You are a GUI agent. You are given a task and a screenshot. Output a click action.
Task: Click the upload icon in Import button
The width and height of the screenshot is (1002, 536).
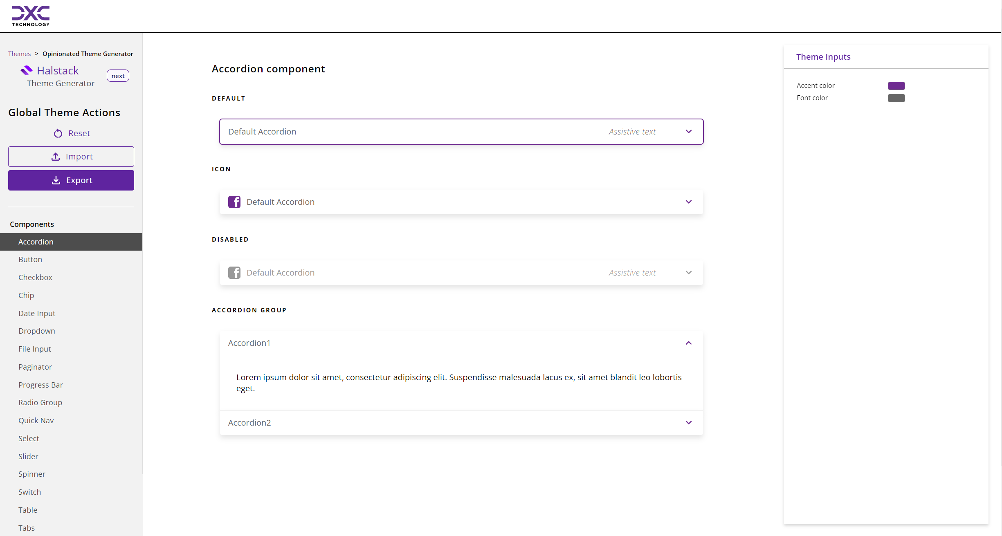(x=56, y=156)
